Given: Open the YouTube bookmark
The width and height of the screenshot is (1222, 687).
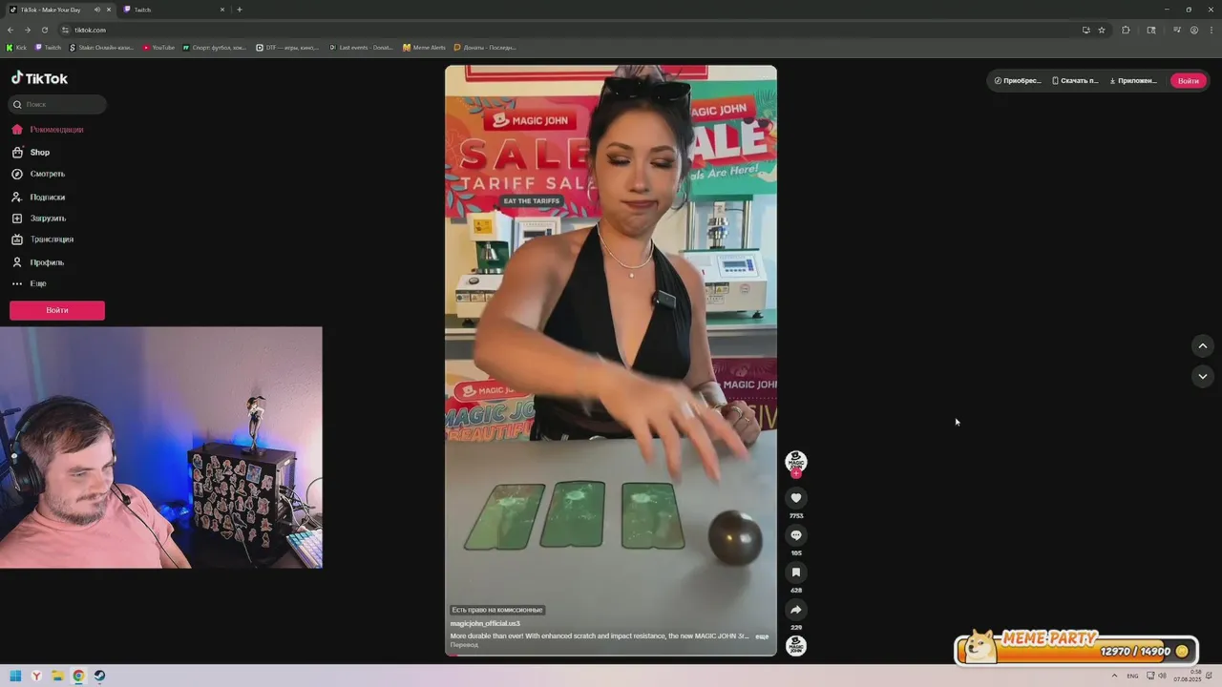Looking at the screenshot, I should (159, 47).
